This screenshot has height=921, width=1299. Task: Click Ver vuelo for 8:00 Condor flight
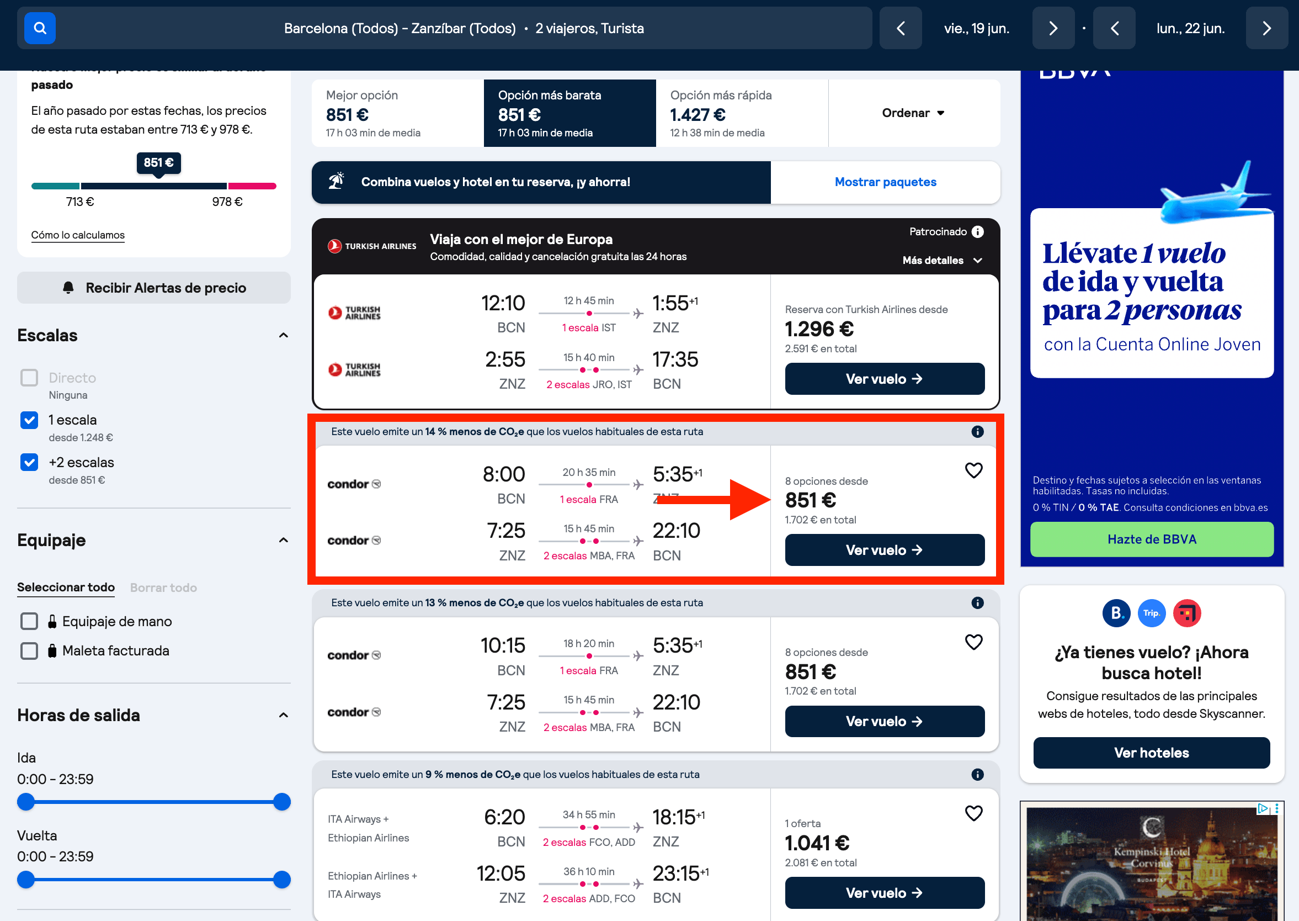coord(884,550)
